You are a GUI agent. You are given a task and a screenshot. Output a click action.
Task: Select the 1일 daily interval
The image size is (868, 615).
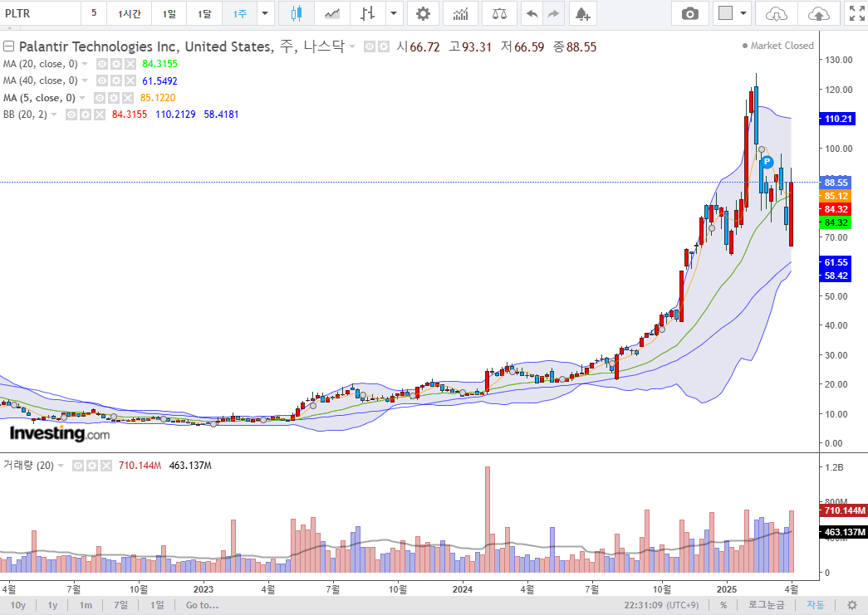coord(169,13)
